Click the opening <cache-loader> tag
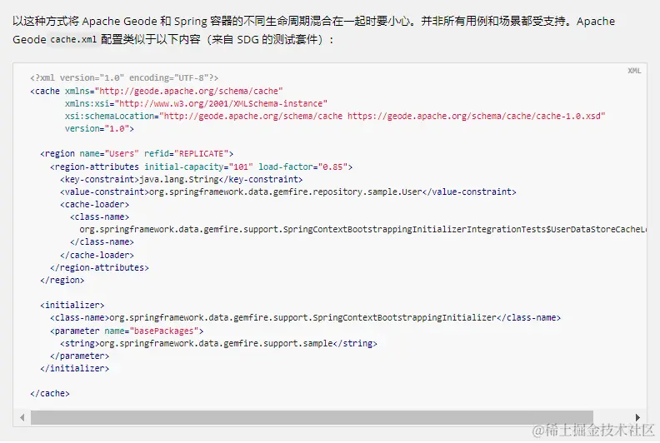The height and width of the screenshot is (443, 660). click(x=95, y=205)
